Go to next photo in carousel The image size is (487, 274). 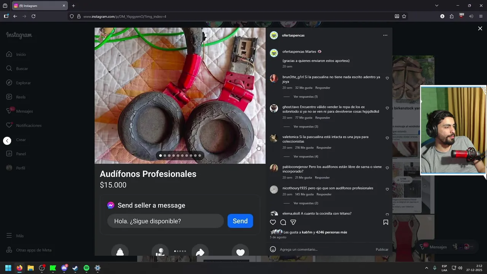pyautogui.click(x=259, y=142)
